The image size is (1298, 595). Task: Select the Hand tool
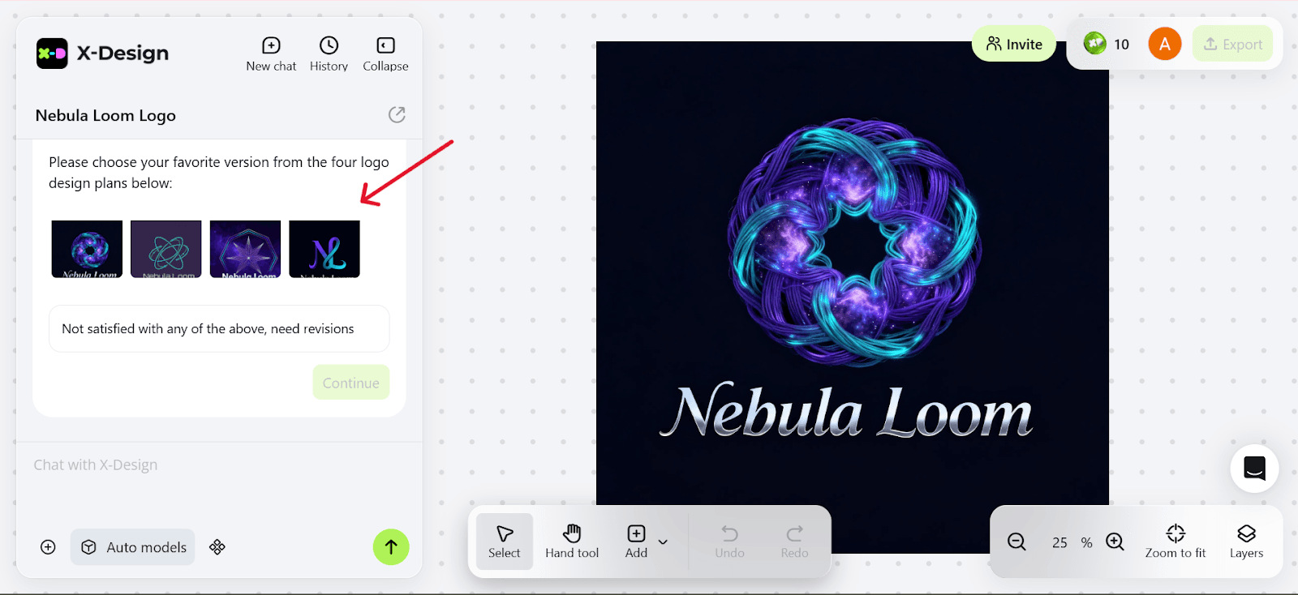pos(572,541)
